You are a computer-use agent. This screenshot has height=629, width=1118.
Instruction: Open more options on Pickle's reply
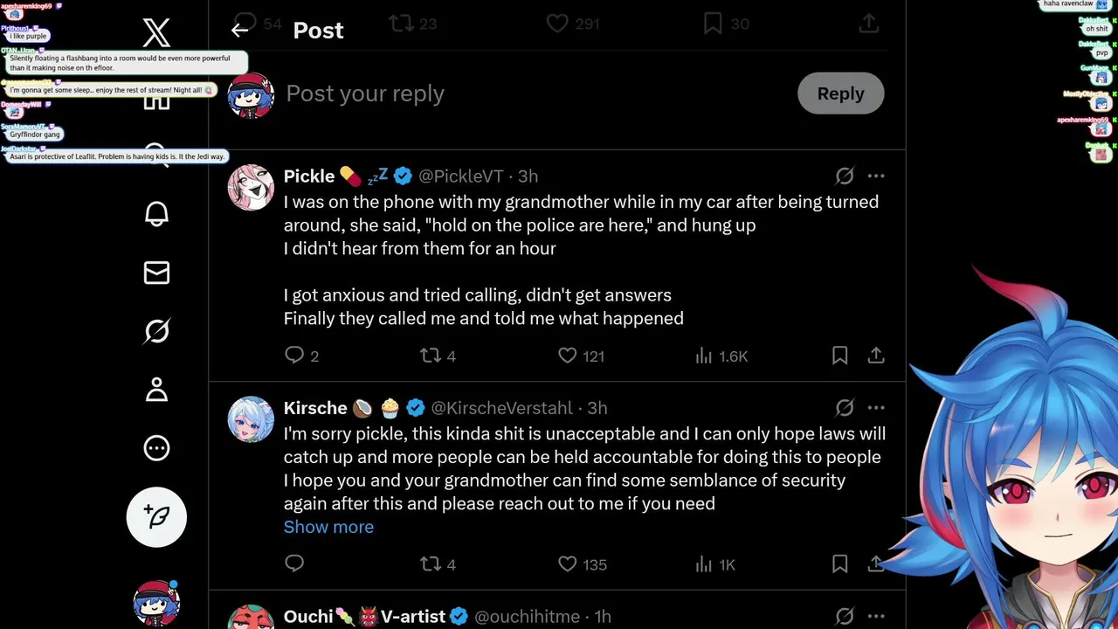[x=876, y=176]
